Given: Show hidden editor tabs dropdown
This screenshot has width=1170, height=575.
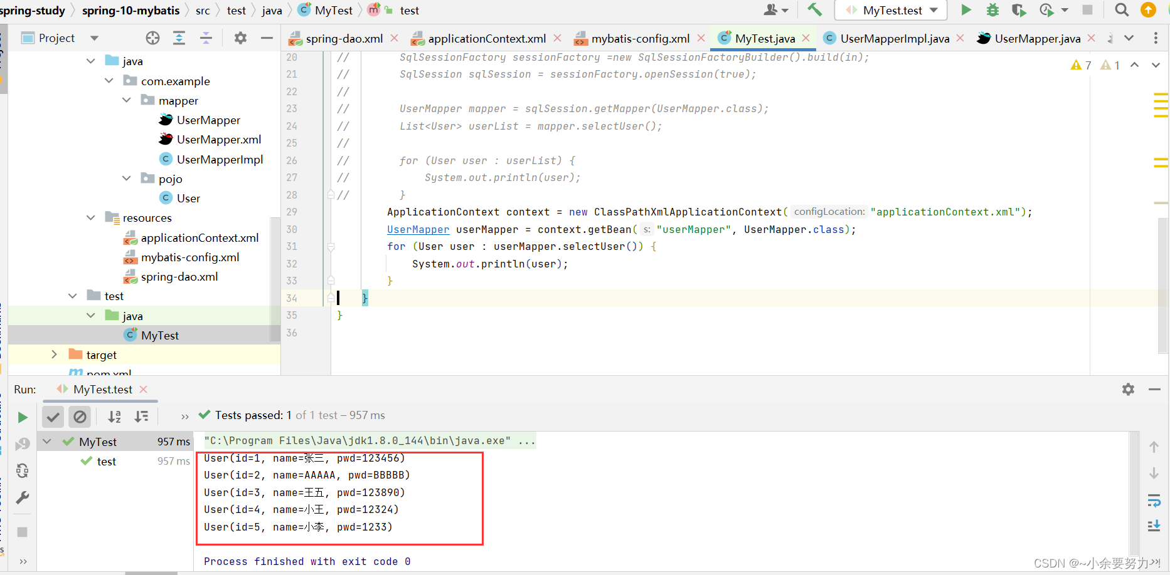Looking at the screenshot, I should point(1129,38).
